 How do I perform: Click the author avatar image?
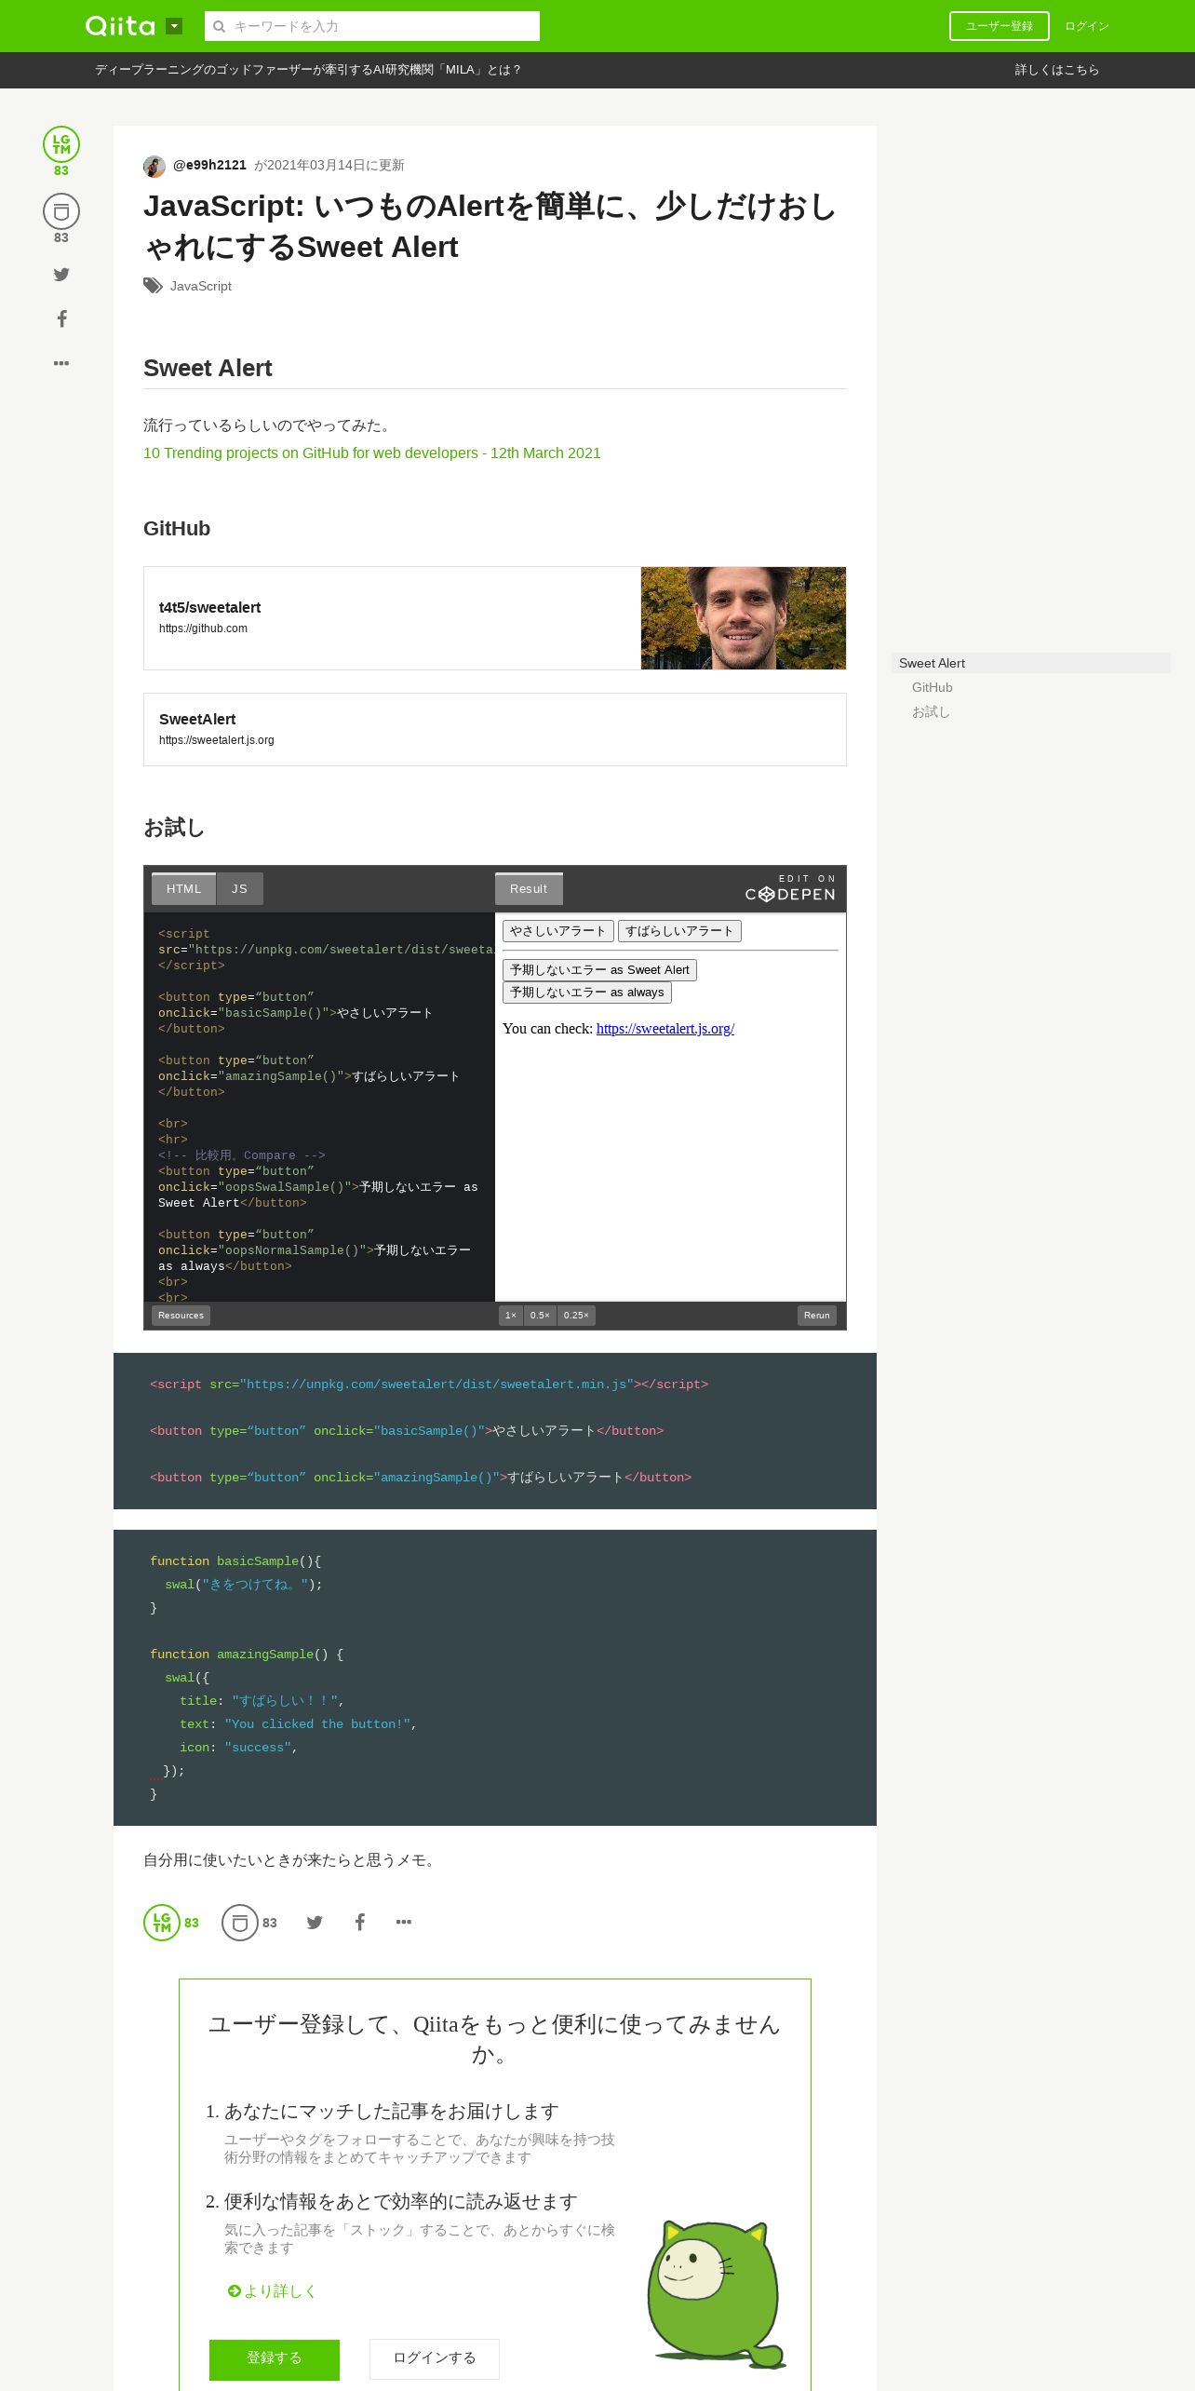(154, 166)
